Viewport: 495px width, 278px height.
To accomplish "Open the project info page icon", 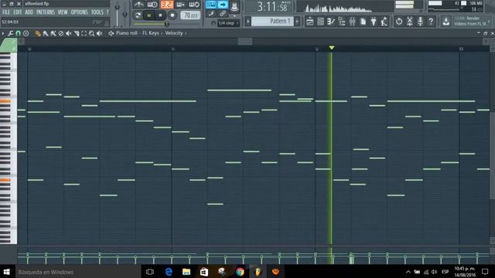I will 363,22.
